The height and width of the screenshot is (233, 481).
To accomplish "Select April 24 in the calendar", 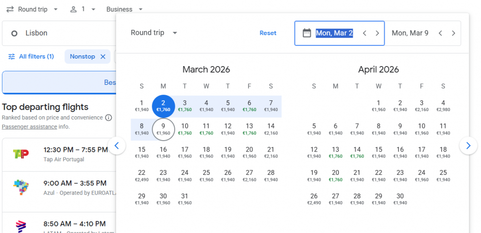I will click(422, 176).
